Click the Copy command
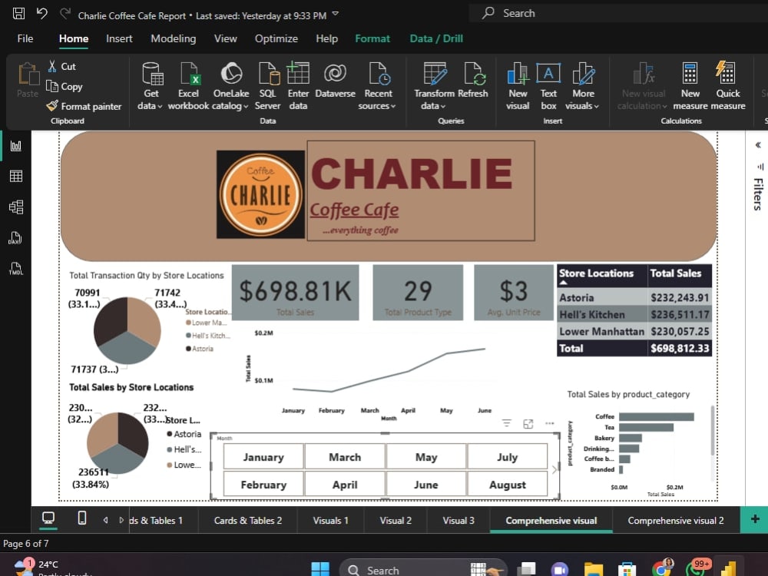 pyautogui.click(x=65, y=86)
